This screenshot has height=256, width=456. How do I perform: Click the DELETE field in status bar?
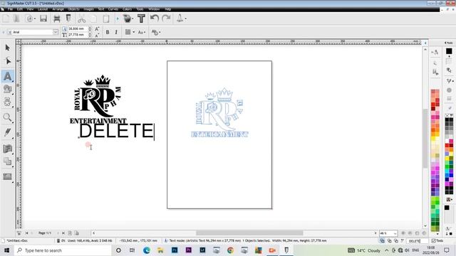[417, 241]
